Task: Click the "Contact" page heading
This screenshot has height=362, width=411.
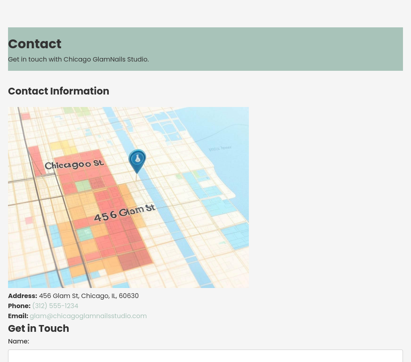Action: pos(35,44)
